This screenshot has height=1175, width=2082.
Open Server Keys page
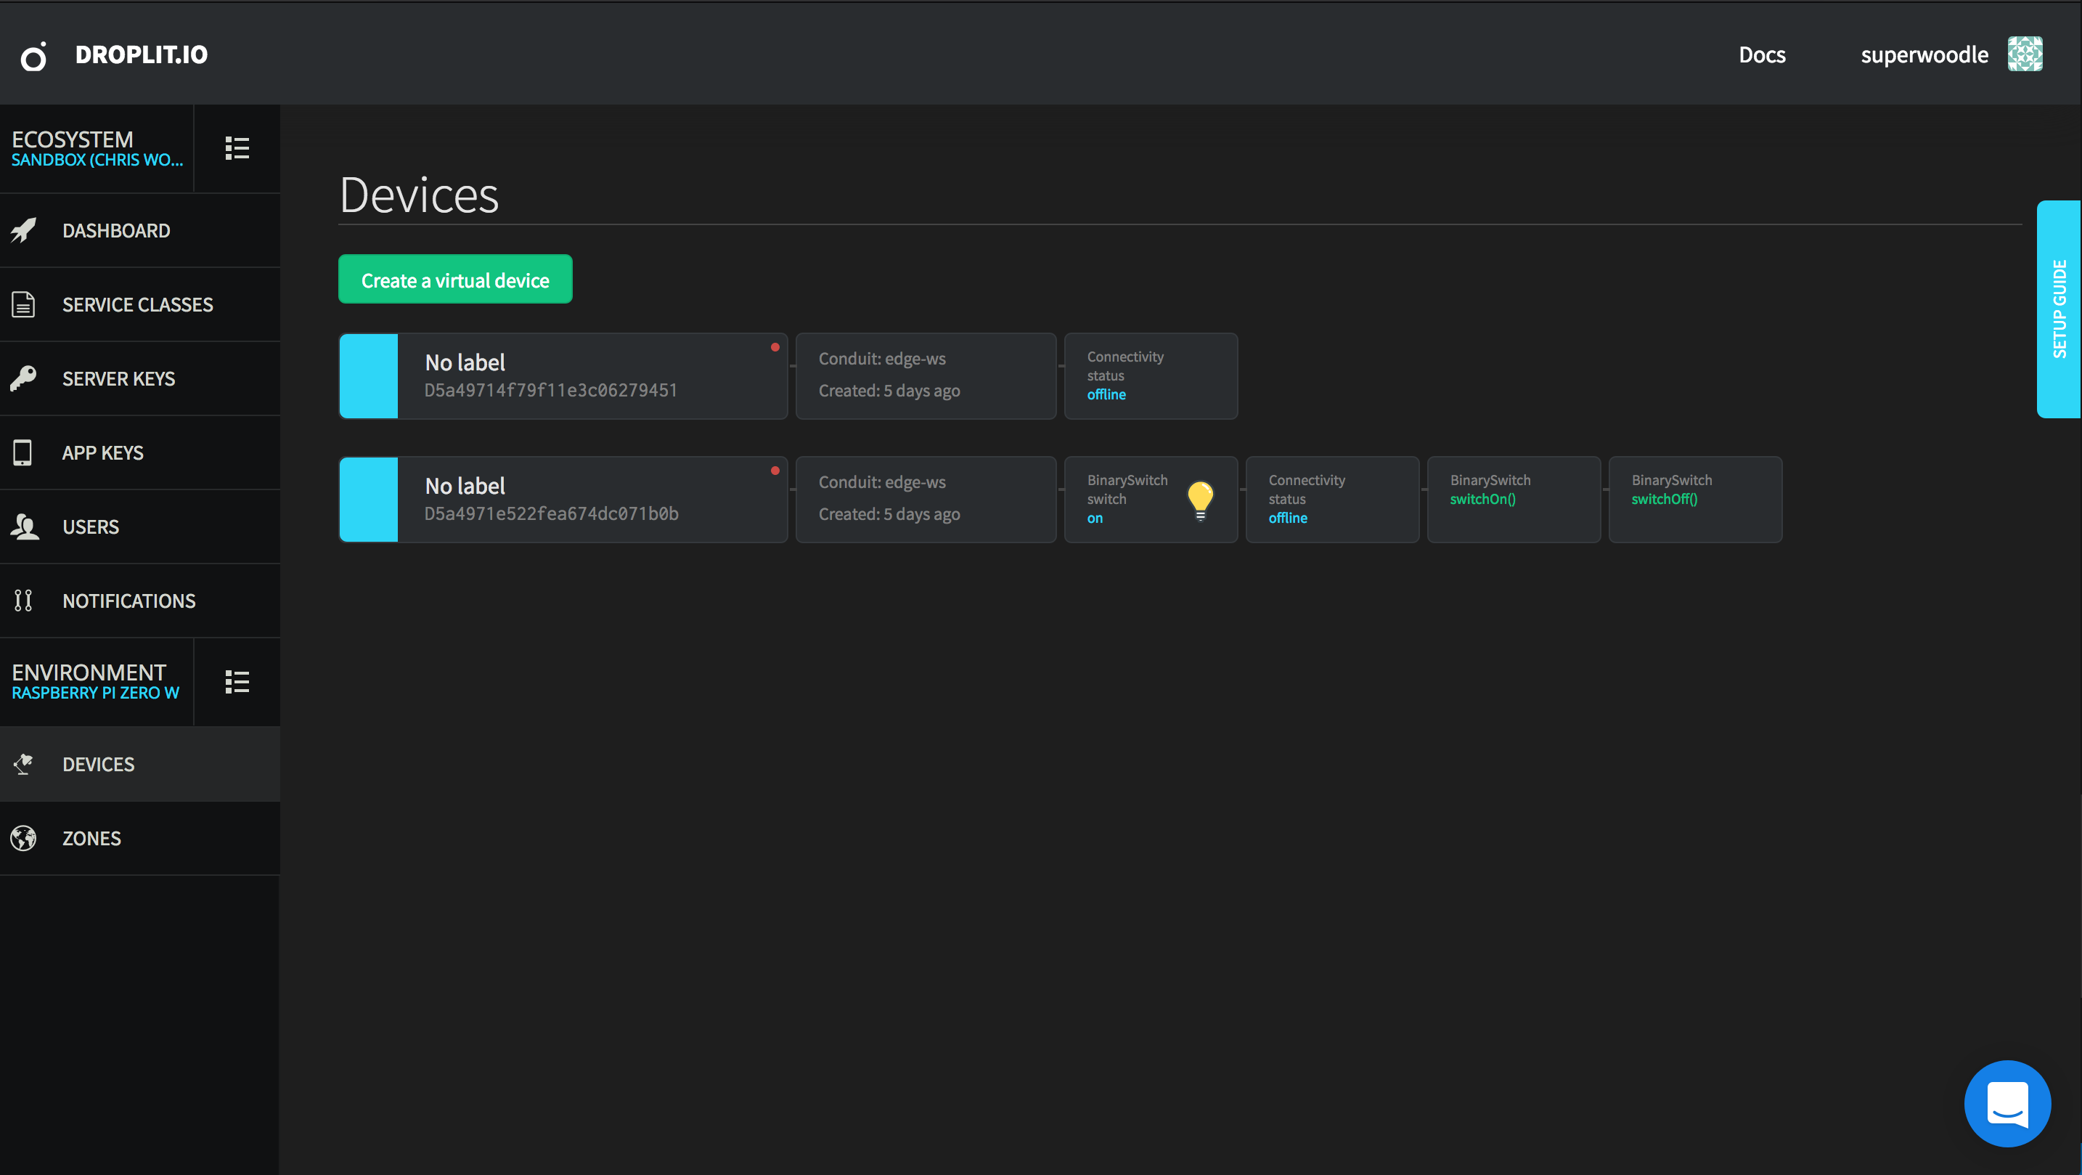(x=140, y=378)
